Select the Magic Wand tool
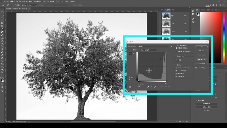 (2, 20)
